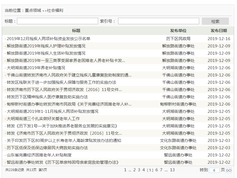Click 共226条记录 record count text
Image resolution: width=237 pixels, height=178 pixels.
click(x=15, y=170)
